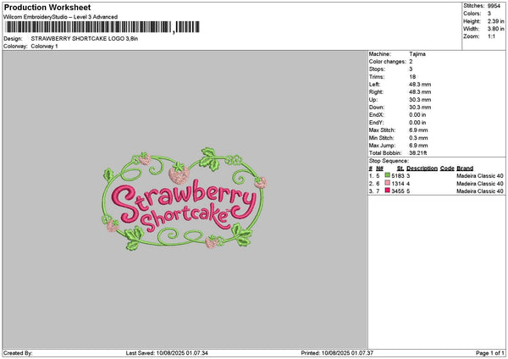Click the 'Colorway 1' value
The height and width of the screenshot is (359, 508).
(44, 47)
